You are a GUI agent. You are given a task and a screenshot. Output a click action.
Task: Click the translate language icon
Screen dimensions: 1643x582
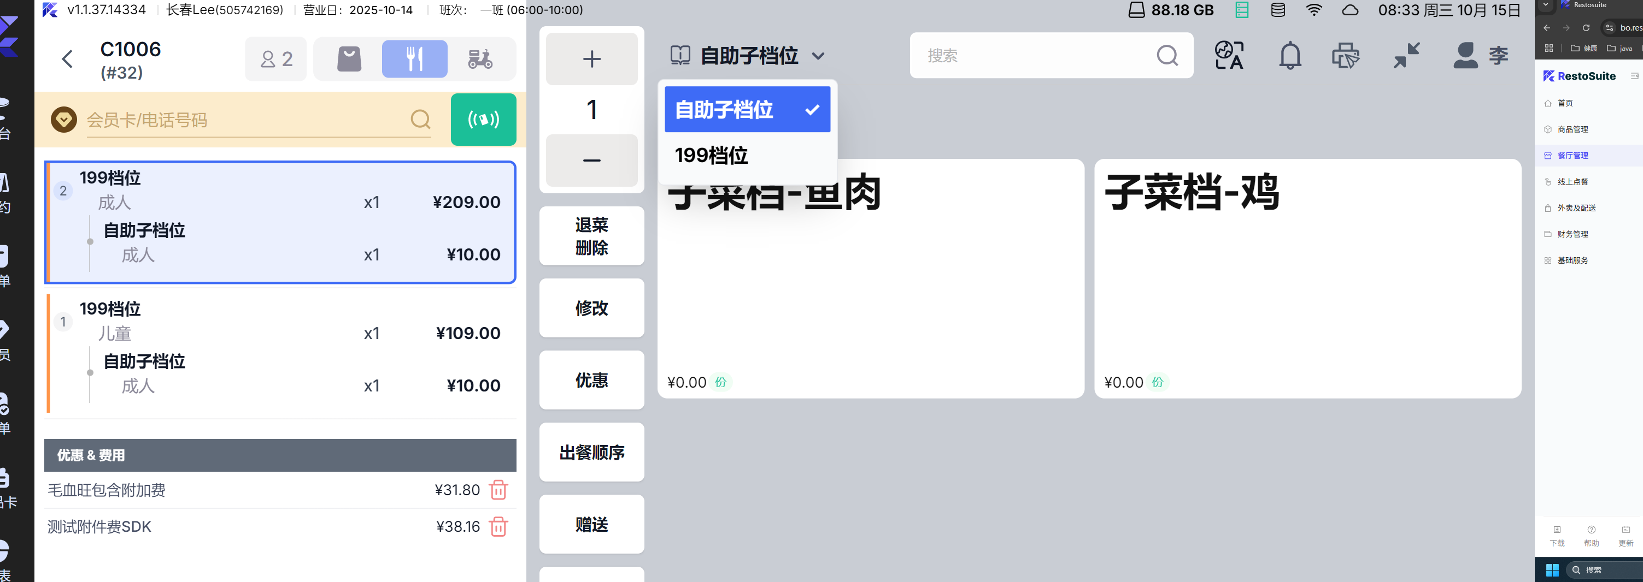click(x=1229, y=56)
